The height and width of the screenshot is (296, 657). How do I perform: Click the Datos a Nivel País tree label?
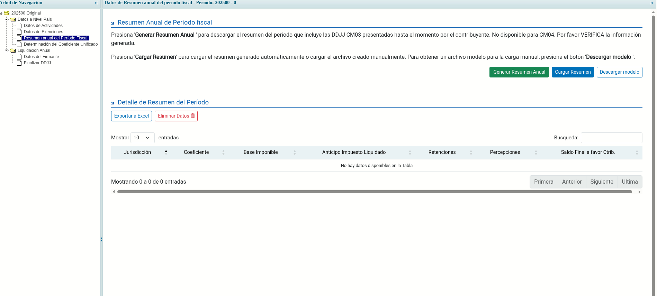coord(35,19)
